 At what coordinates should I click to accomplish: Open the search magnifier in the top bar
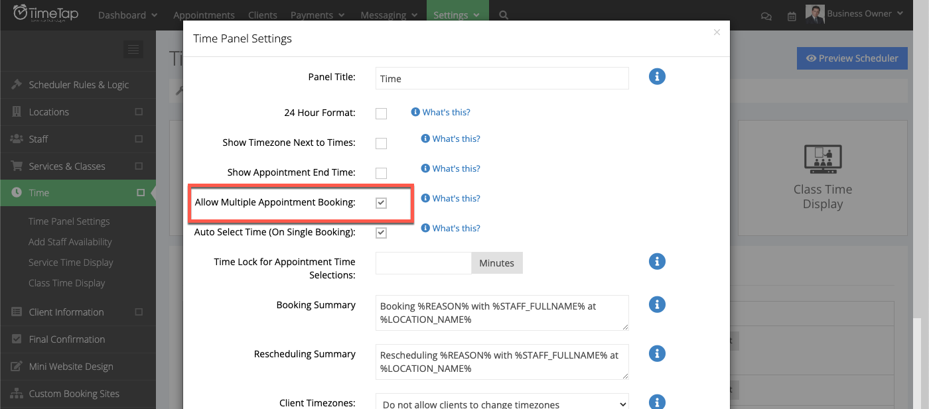[x=503, y=15]
